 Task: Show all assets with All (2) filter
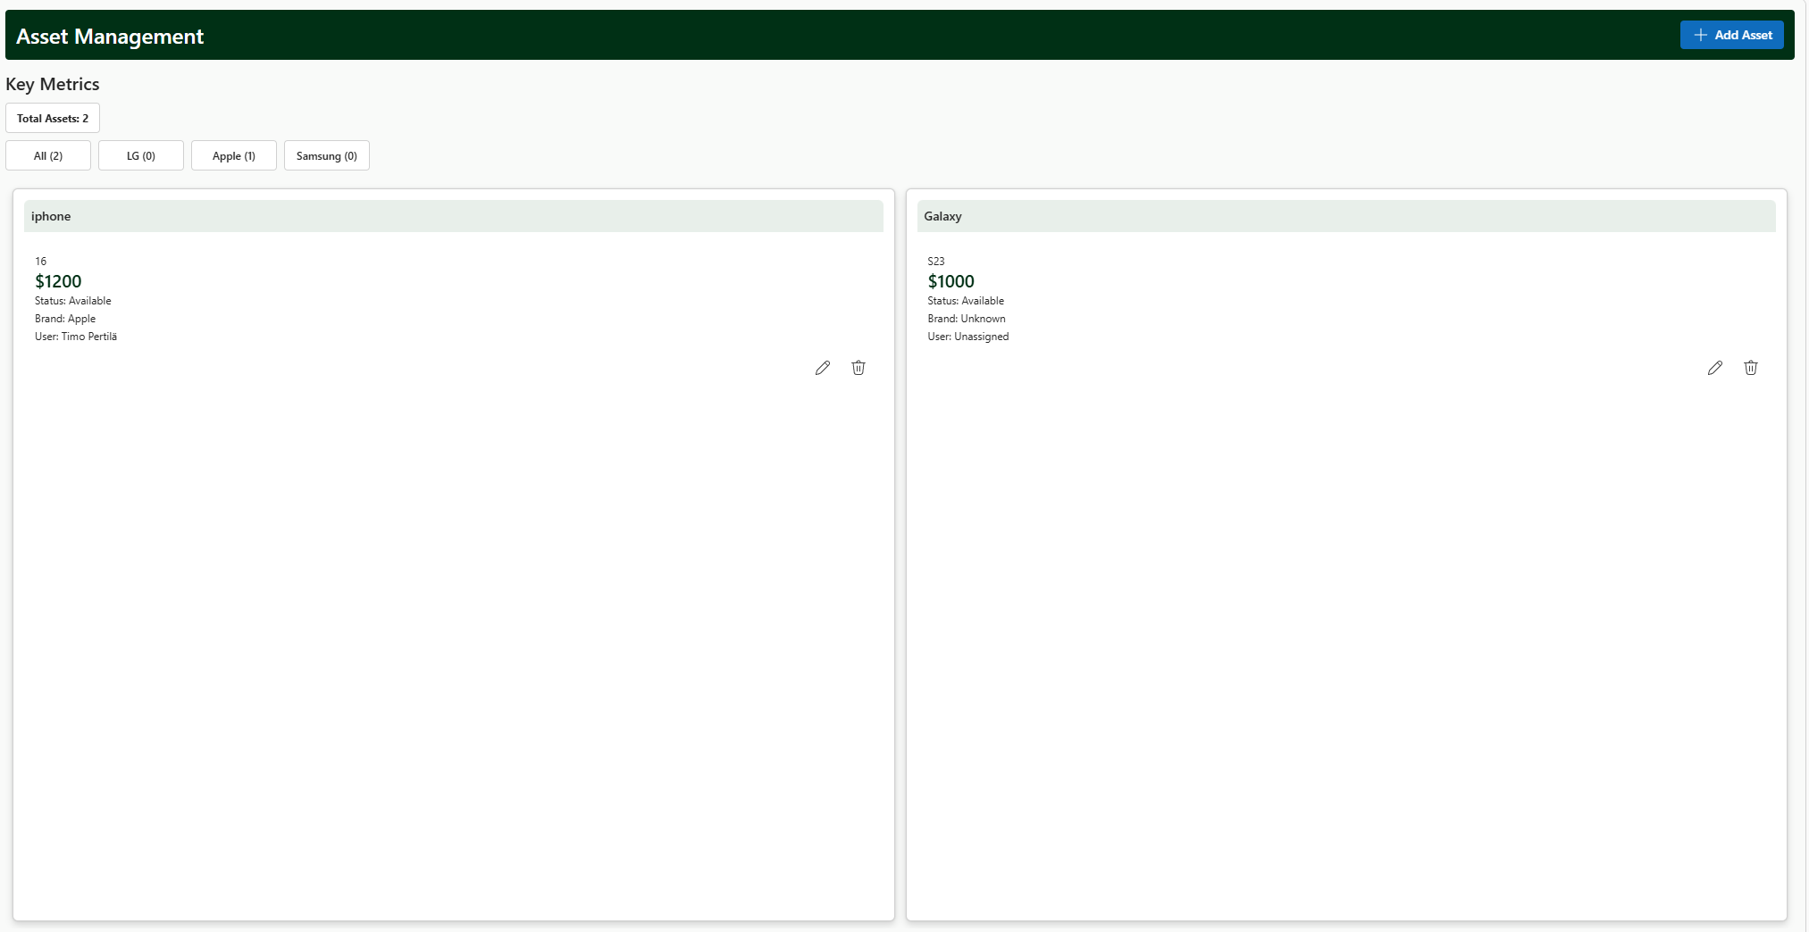(48, 155)
